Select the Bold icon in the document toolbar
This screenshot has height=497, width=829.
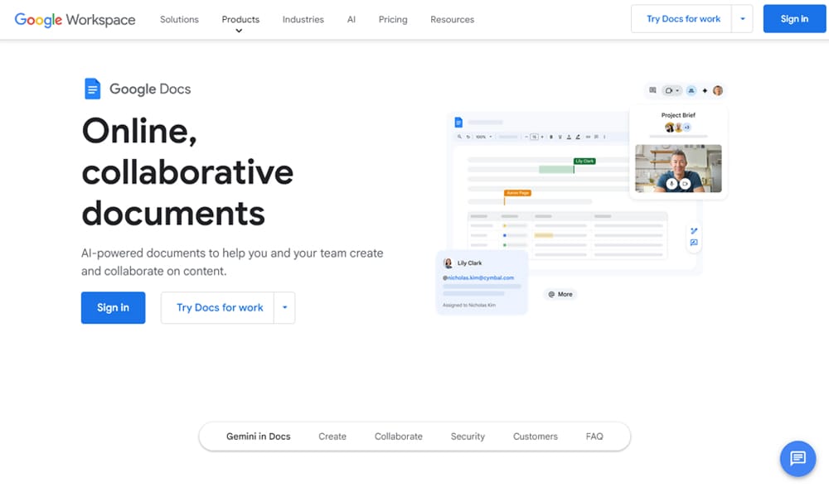click(550, 137)
